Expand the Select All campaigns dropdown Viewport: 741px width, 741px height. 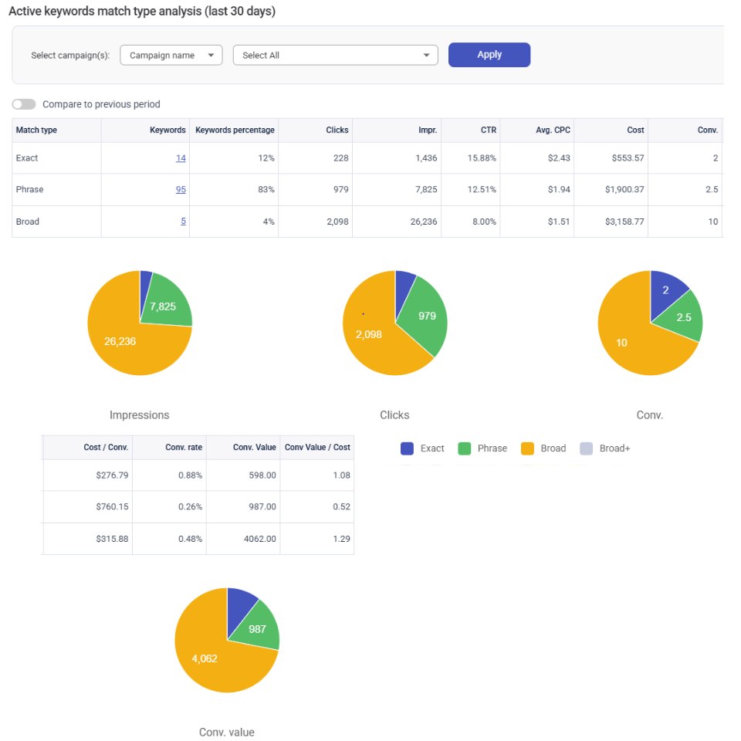point(336,56)
